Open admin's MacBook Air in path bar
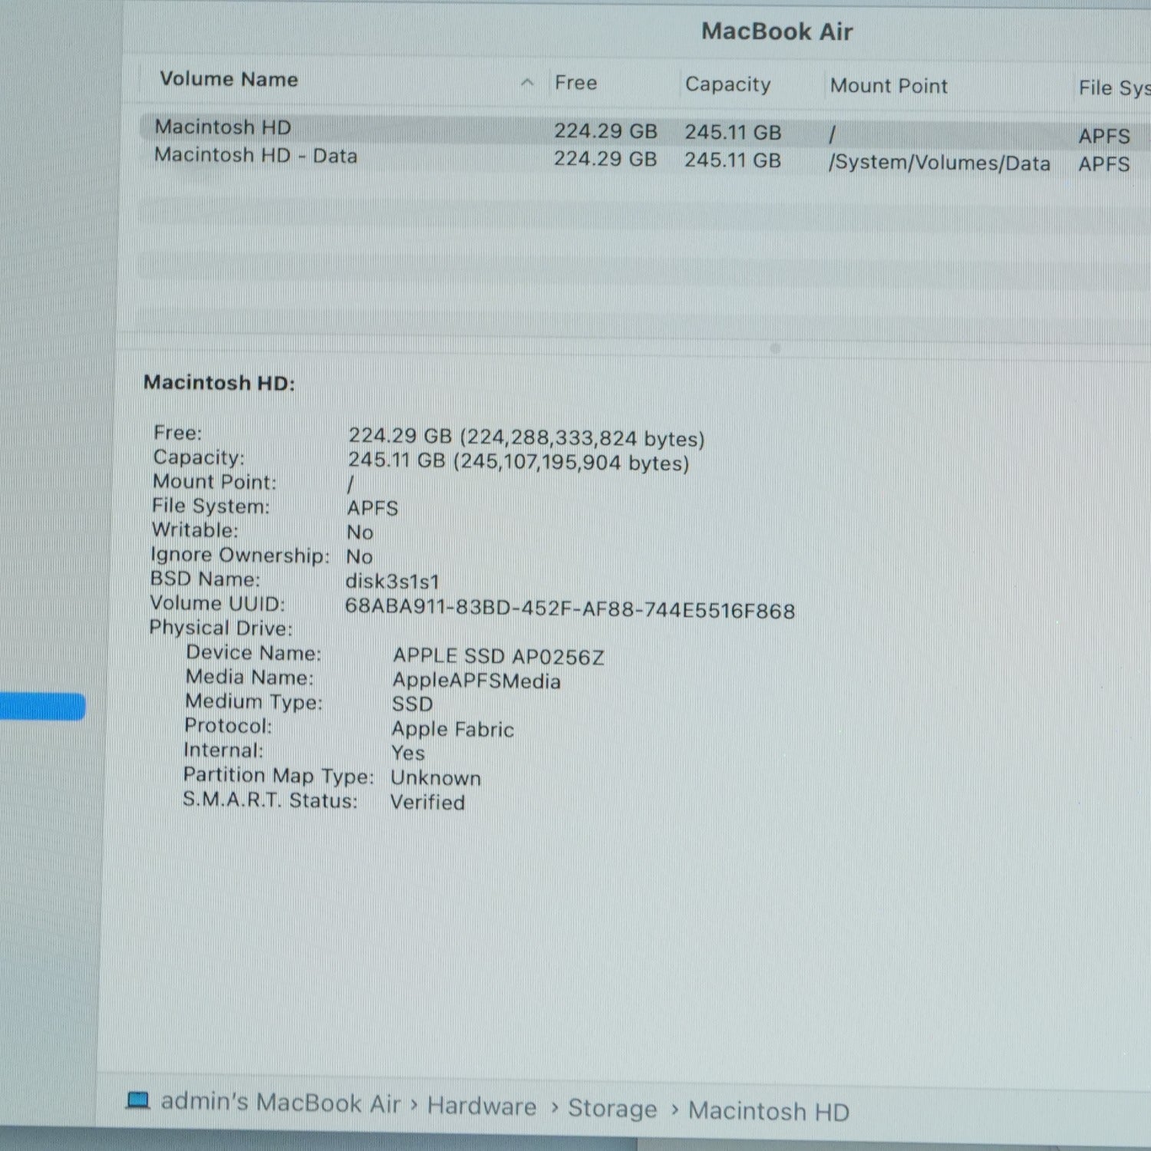The height and width of the screenshot is (1151, 1151). 281,1103
